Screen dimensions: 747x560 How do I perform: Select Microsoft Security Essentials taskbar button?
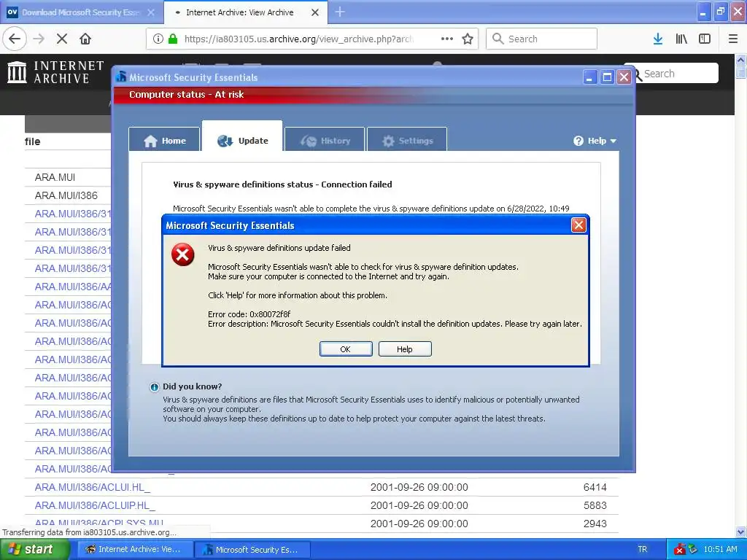pyautogui.click(x=252, y=550)
